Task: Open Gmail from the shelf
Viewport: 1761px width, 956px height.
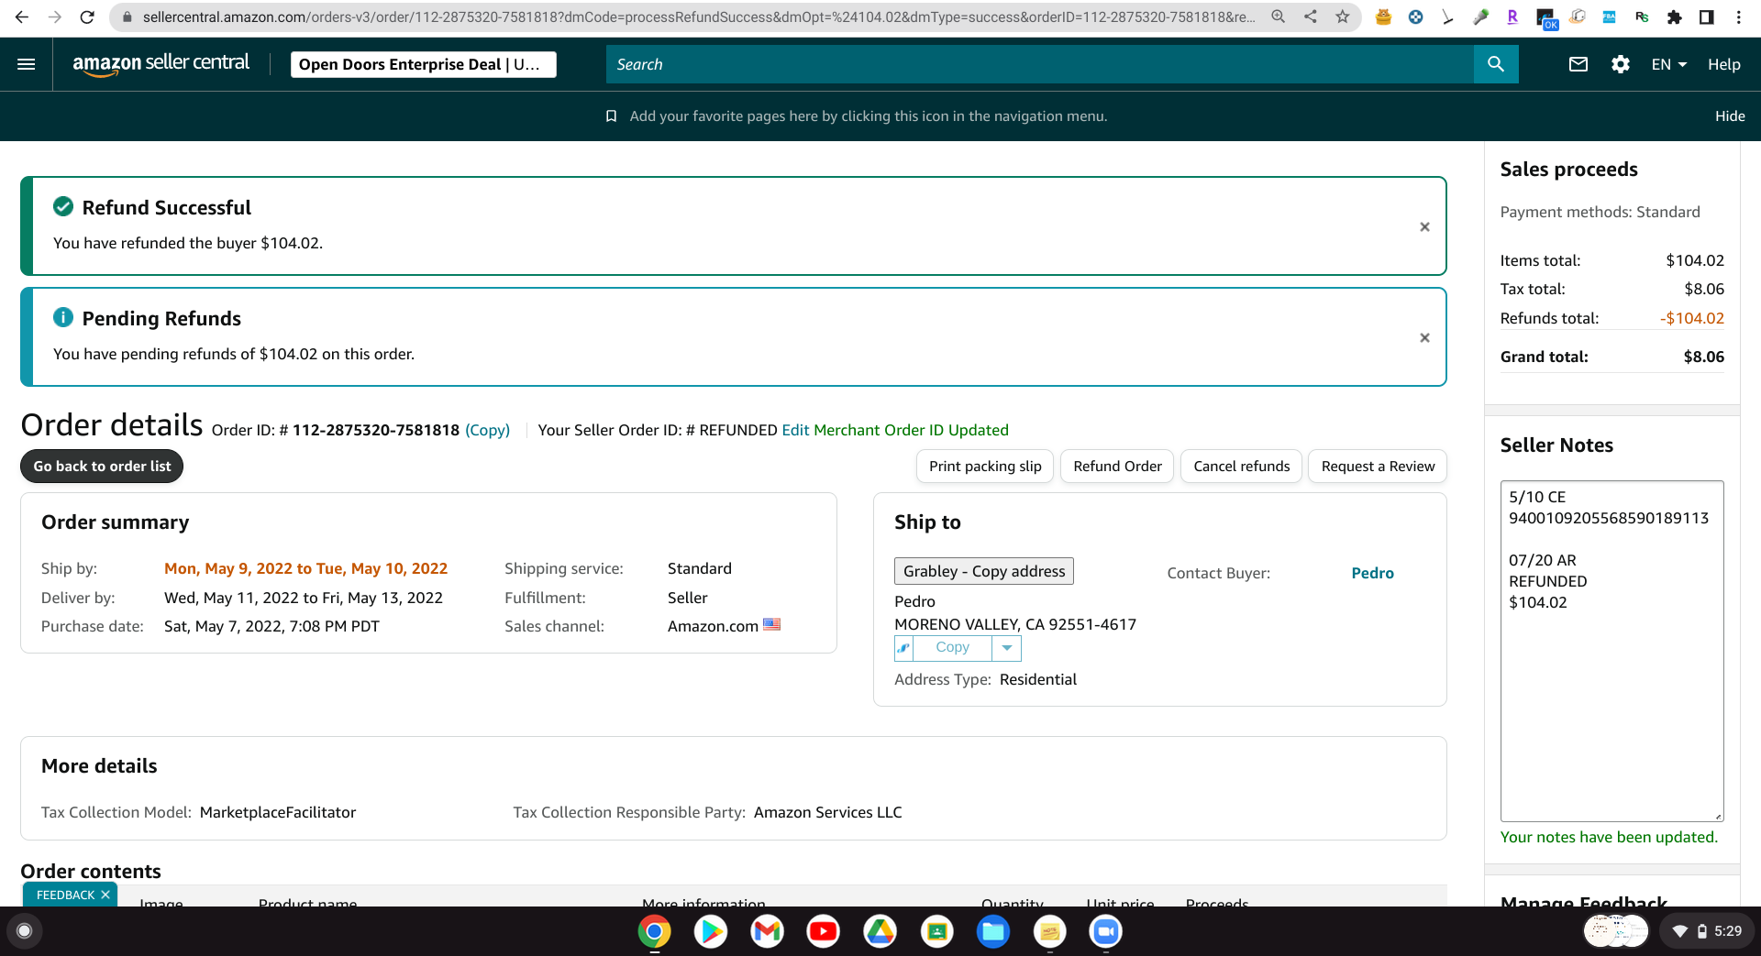Action: 767,931
